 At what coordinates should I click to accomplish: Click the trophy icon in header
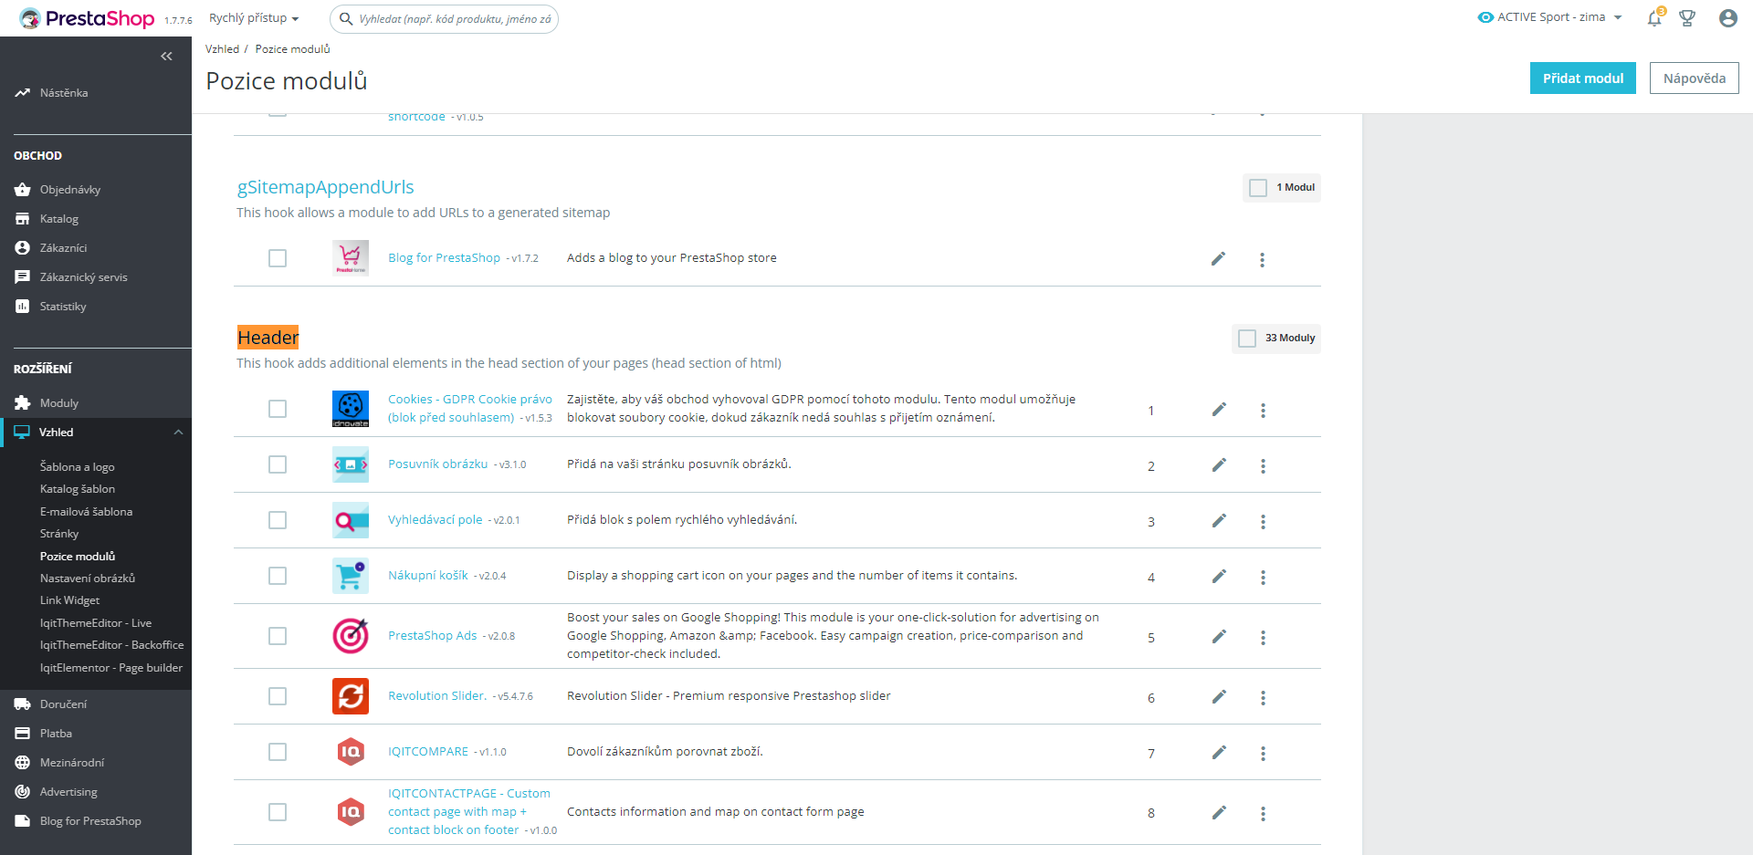click(x=1687, y=18)
